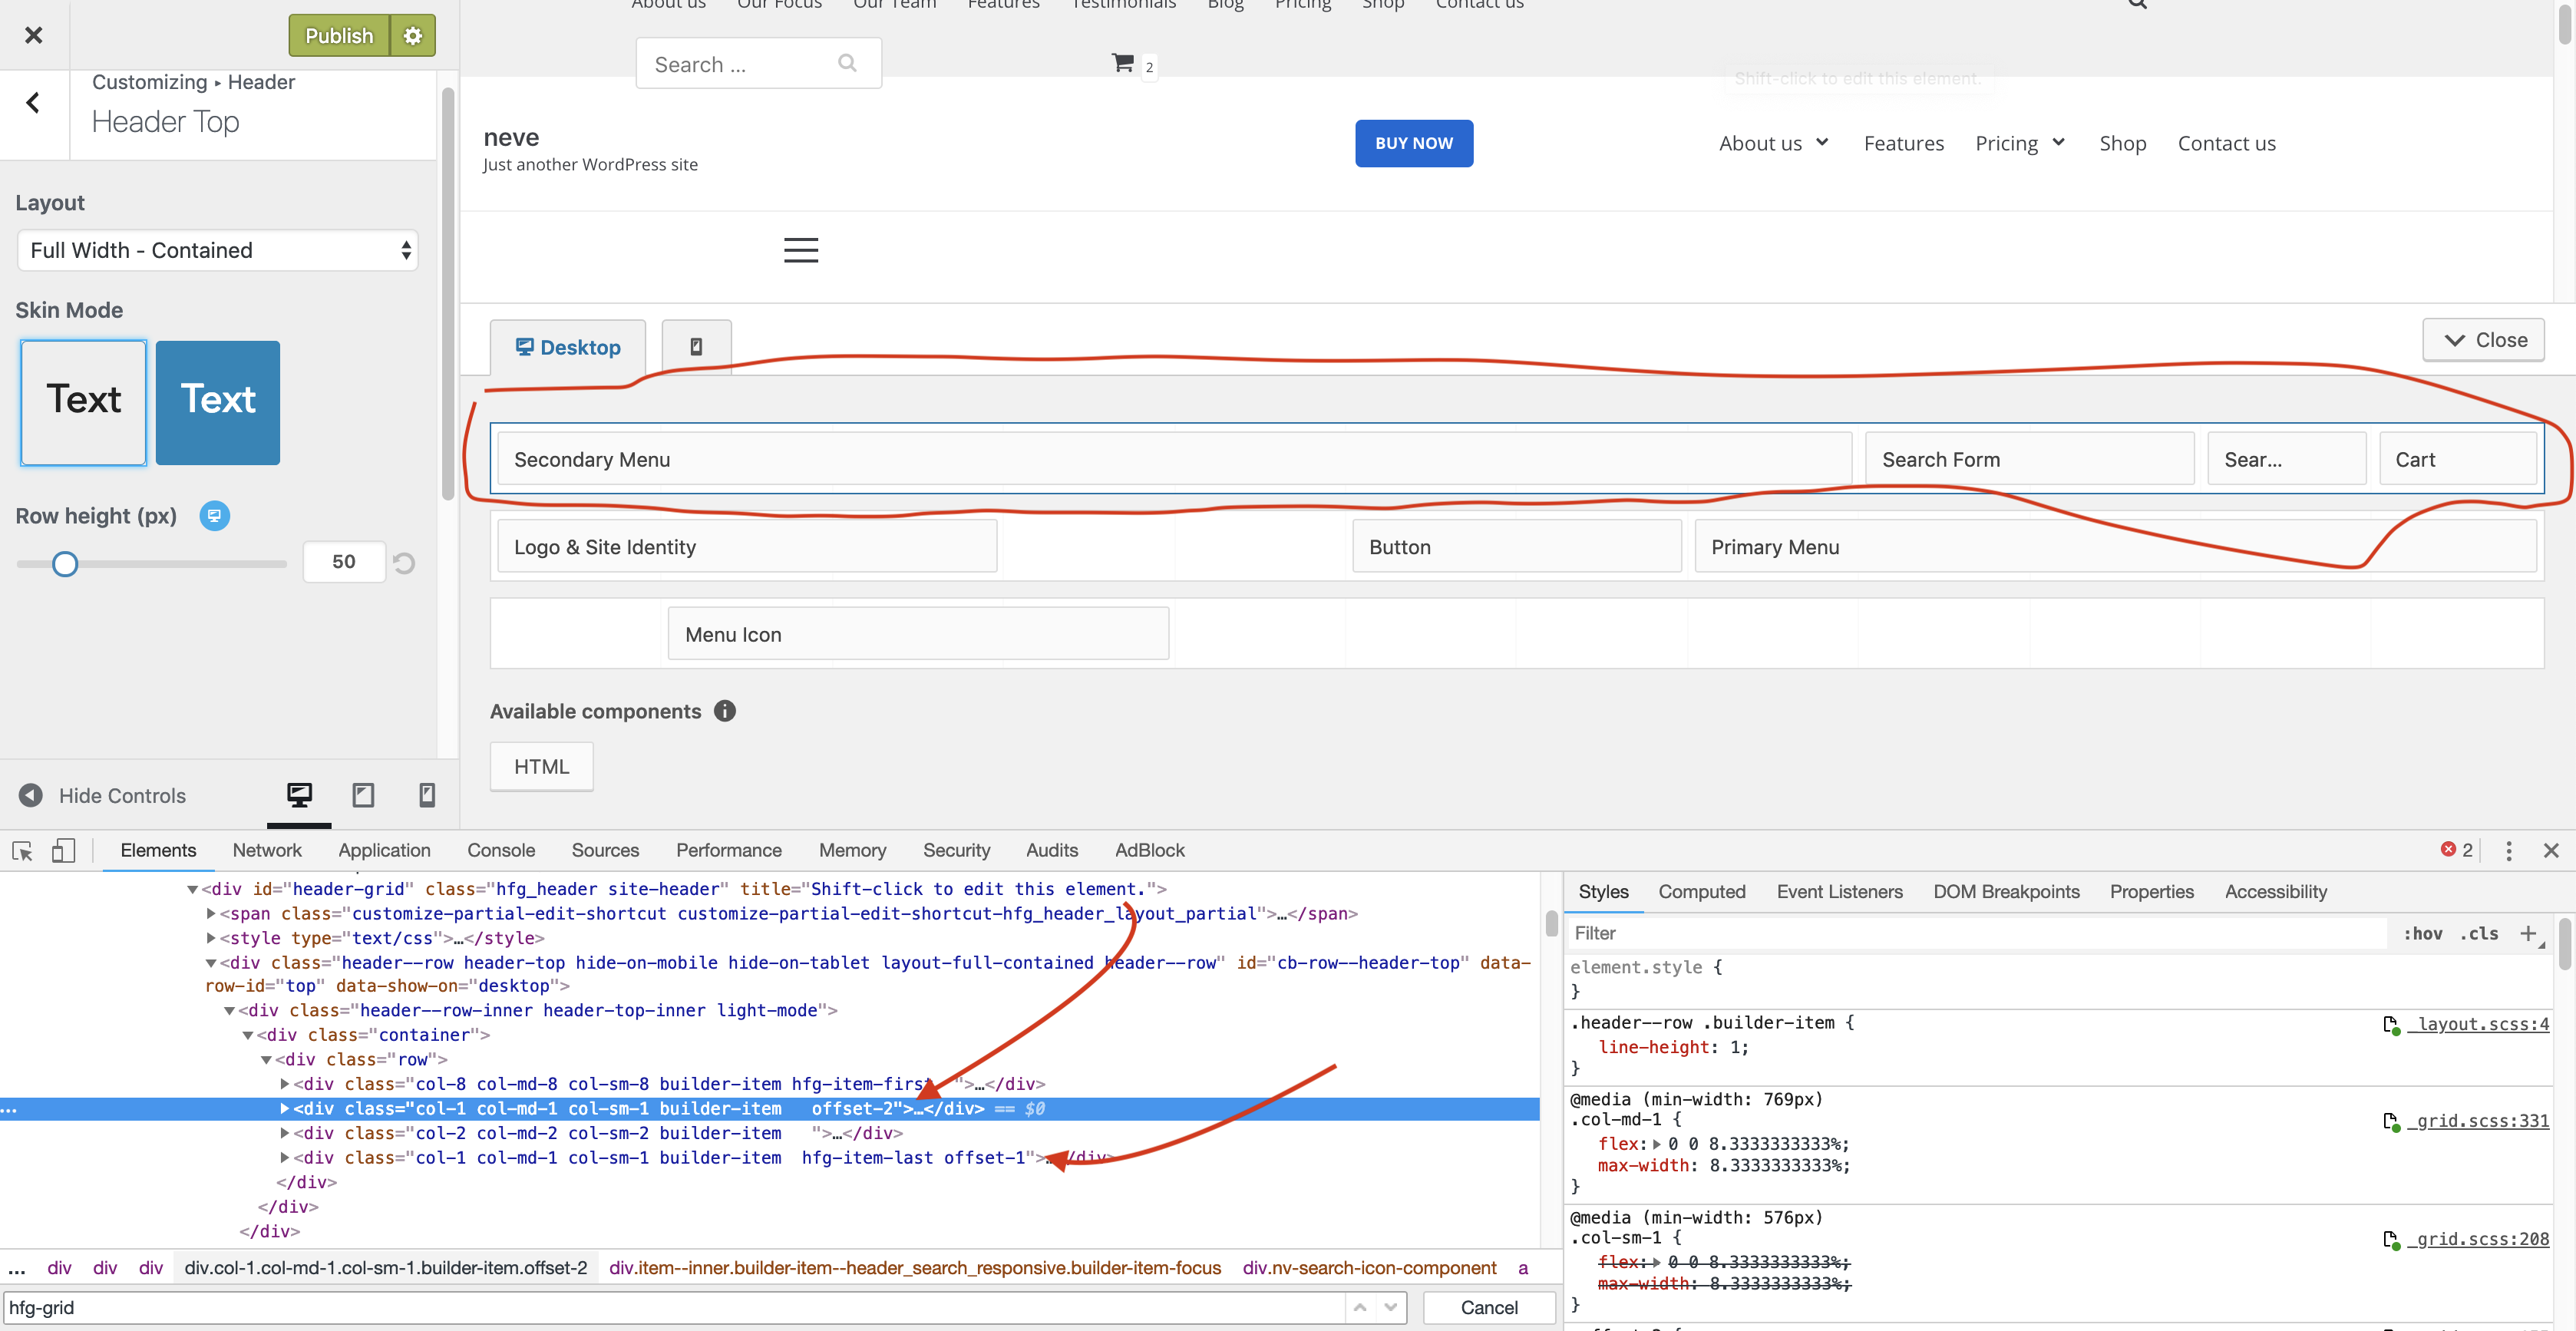Switch preview to mobile view

point(427,795)
